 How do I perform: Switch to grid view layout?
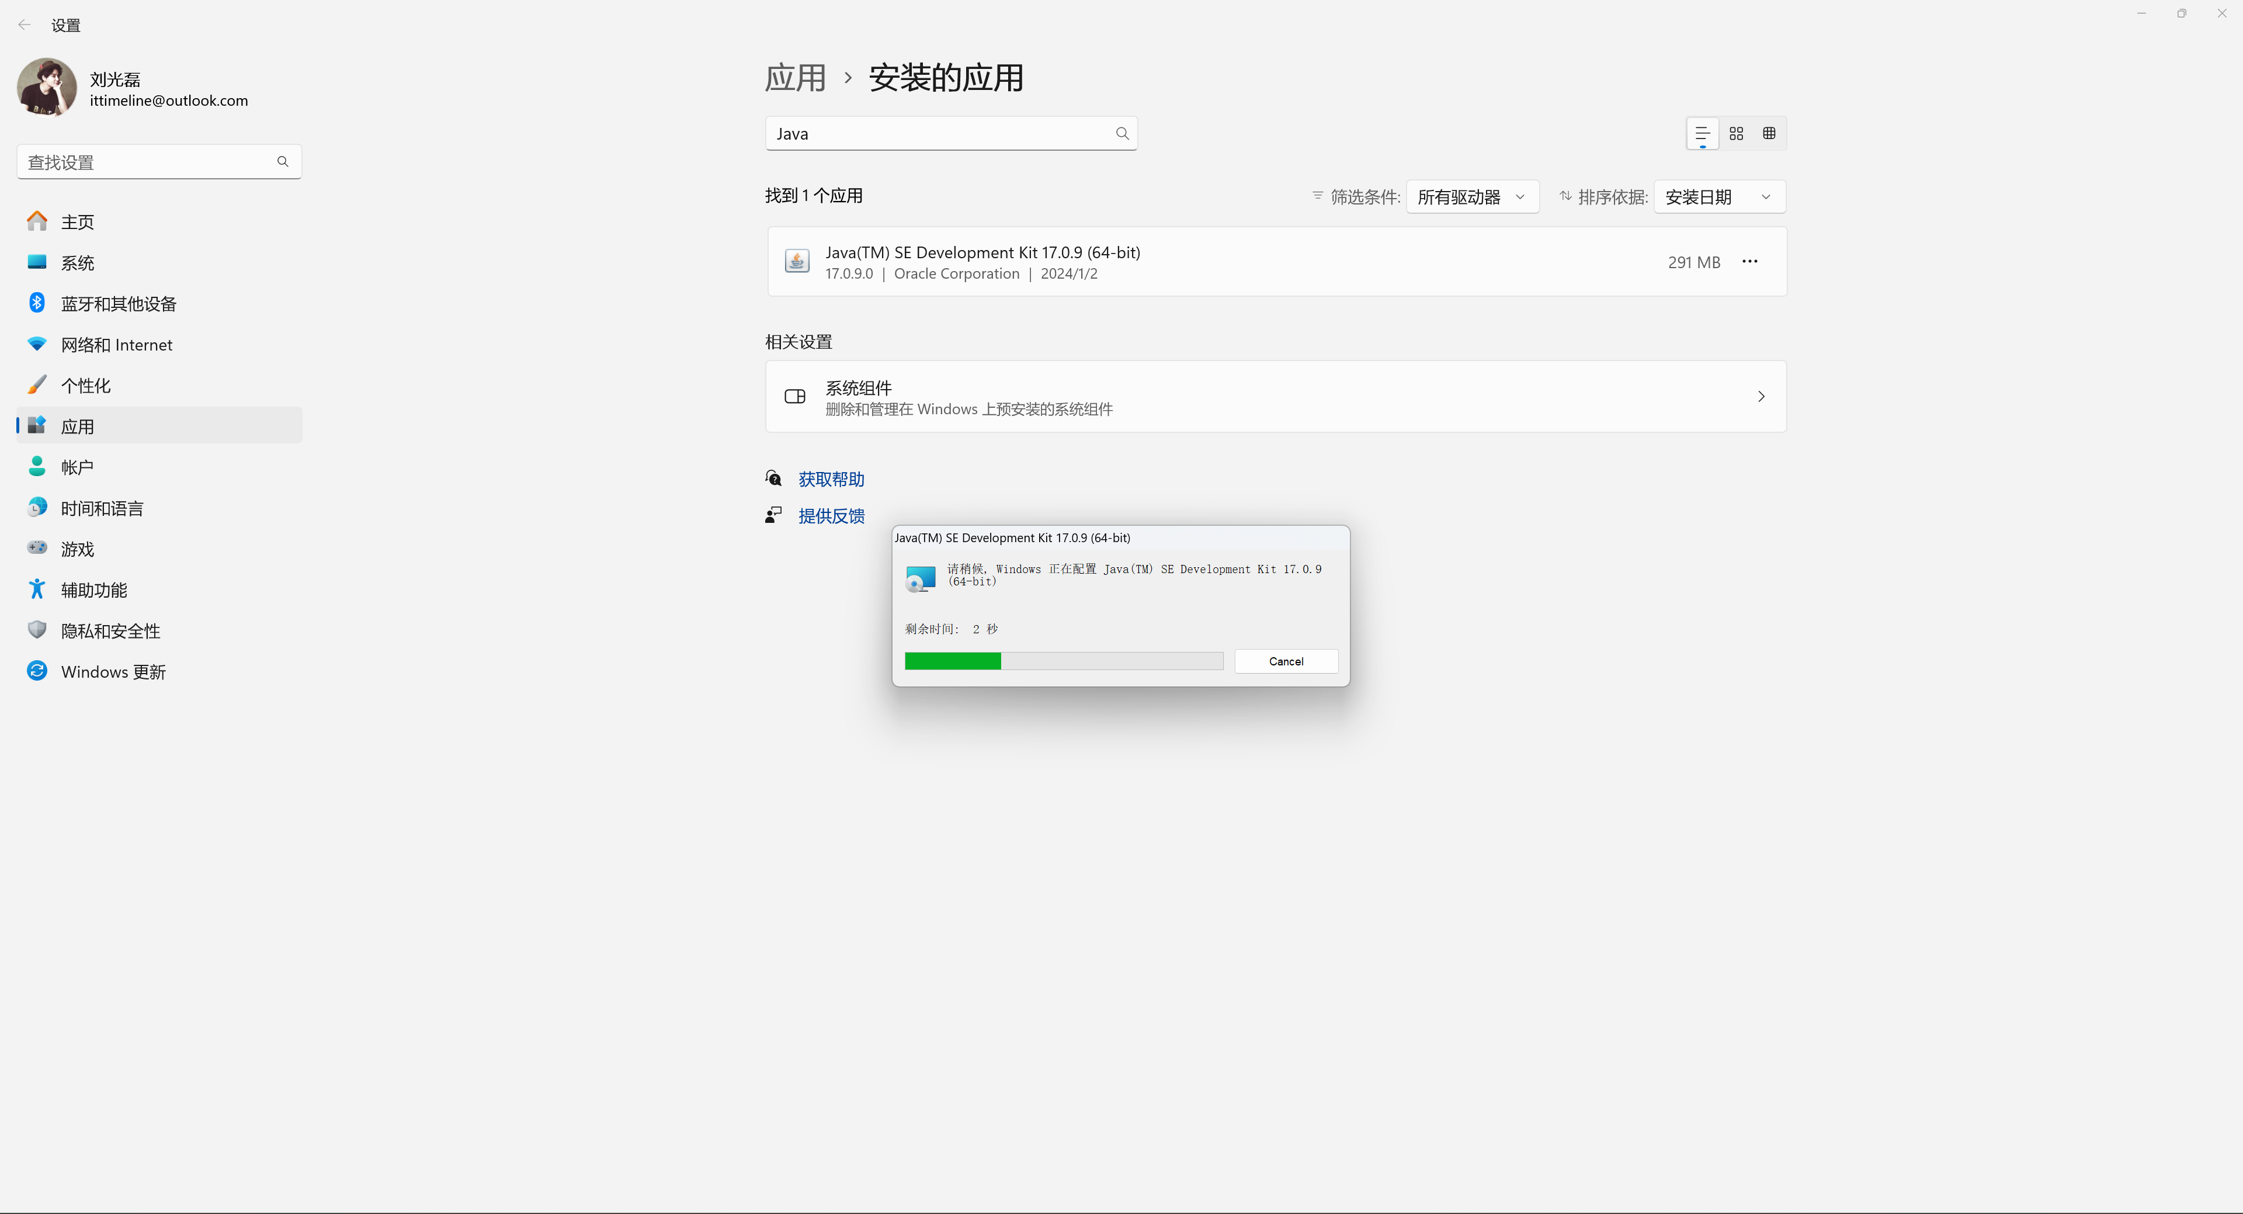pyautogui.click(x=1736, y=134)
